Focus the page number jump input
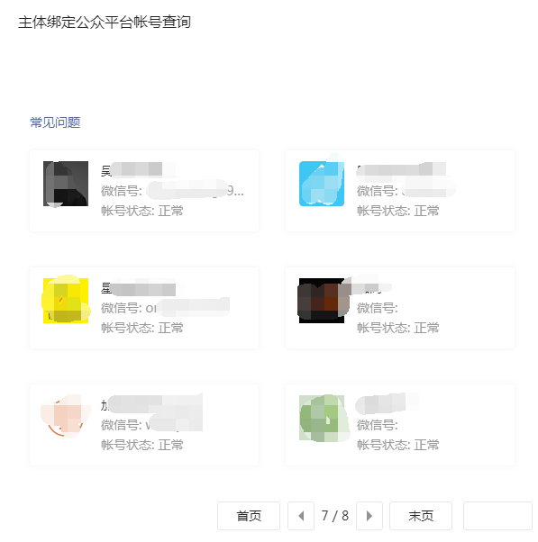This screenshot has width=538, height=542. pos(497,516)
